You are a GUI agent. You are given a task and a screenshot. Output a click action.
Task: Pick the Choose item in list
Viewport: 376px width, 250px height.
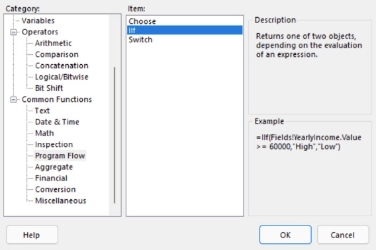click(185, 21)
